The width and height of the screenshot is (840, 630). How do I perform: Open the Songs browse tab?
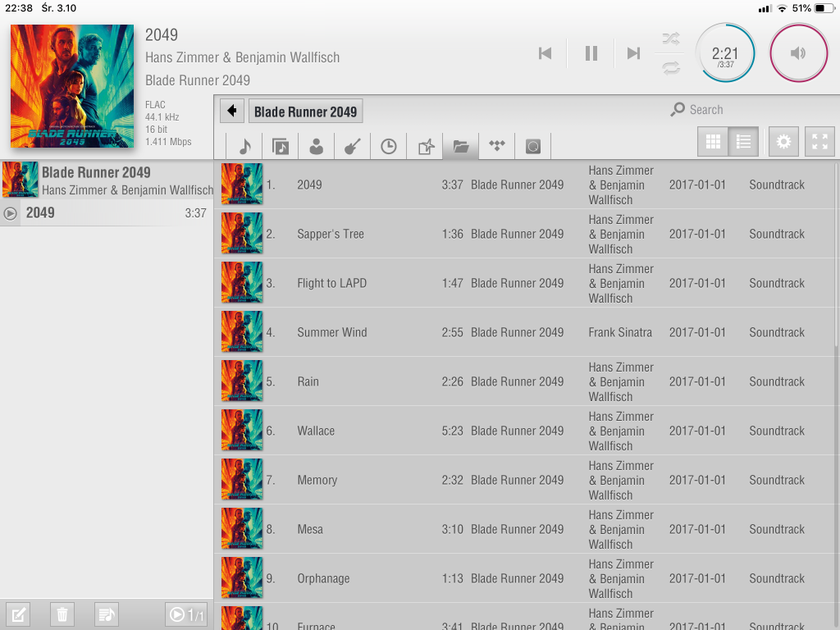point(244,146)
